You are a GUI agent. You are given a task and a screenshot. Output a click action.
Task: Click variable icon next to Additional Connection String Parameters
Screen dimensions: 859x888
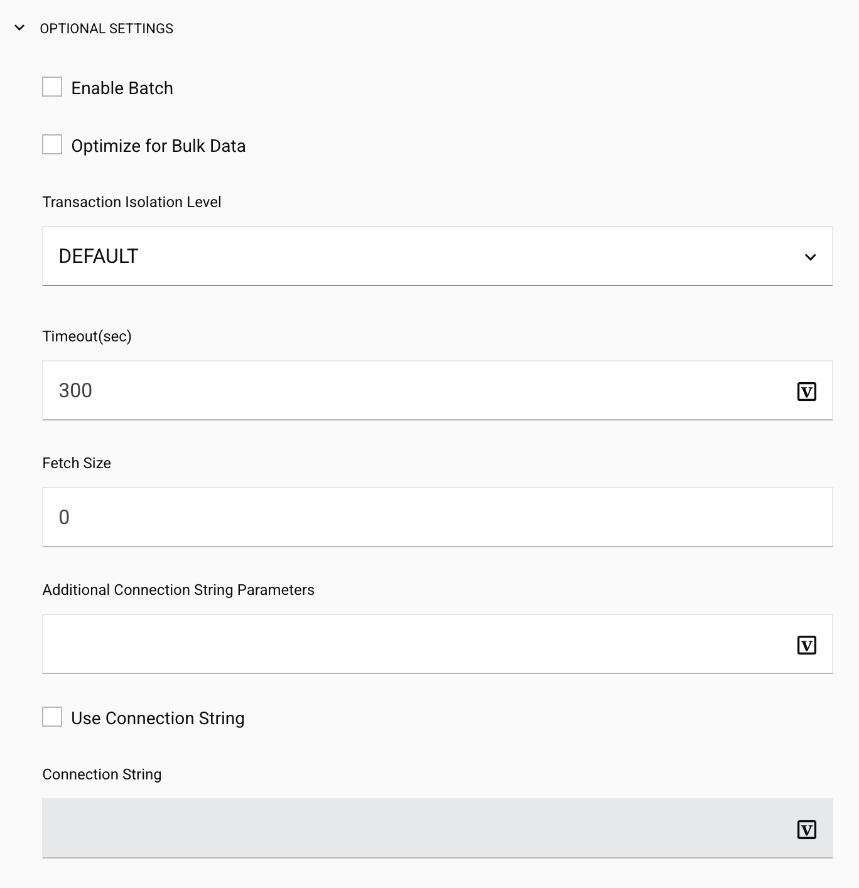tap(807, 645)
